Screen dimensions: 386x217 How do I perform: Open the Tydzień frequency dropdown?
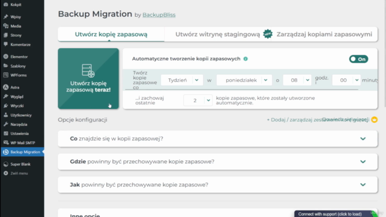[x=182, y=80]
